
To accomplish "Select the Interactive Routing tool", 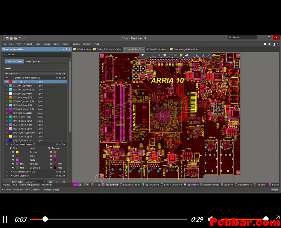I will [170, 55].
